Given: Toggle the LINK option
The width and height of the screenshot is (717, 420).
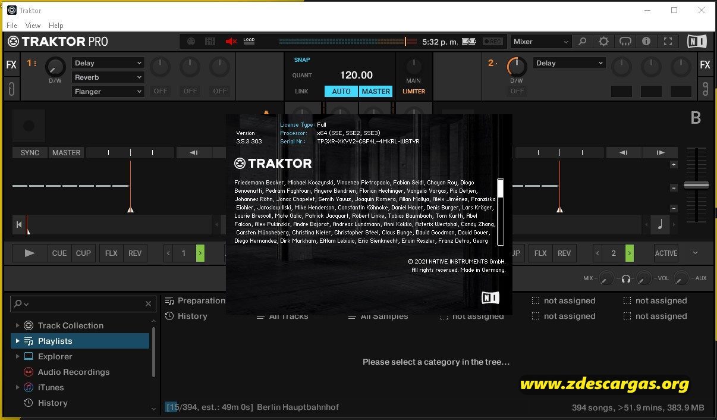Looking at the screenshot, I should [302, 92].
